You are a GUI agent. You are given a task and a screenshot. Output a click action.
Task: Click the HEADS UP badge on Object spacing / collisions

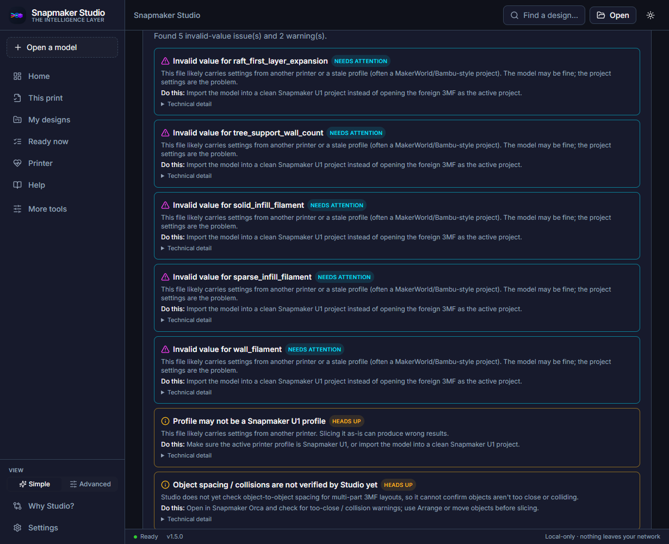pyautogui.click(x=398, y=485)
